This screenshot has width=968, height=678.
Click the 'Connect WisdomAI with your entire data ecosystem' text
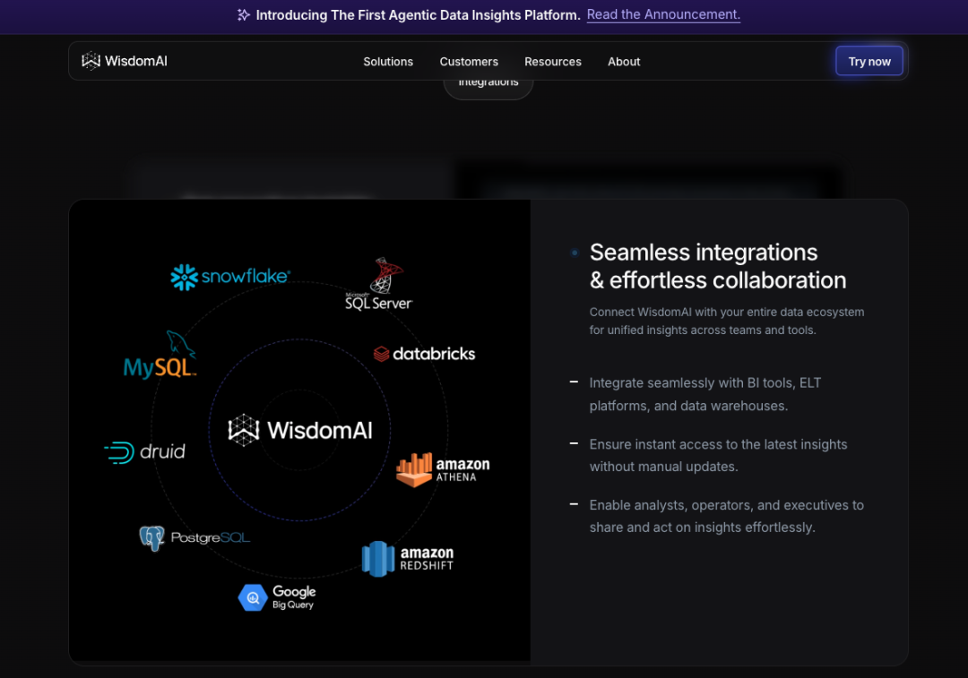click(x=727, y=321)
